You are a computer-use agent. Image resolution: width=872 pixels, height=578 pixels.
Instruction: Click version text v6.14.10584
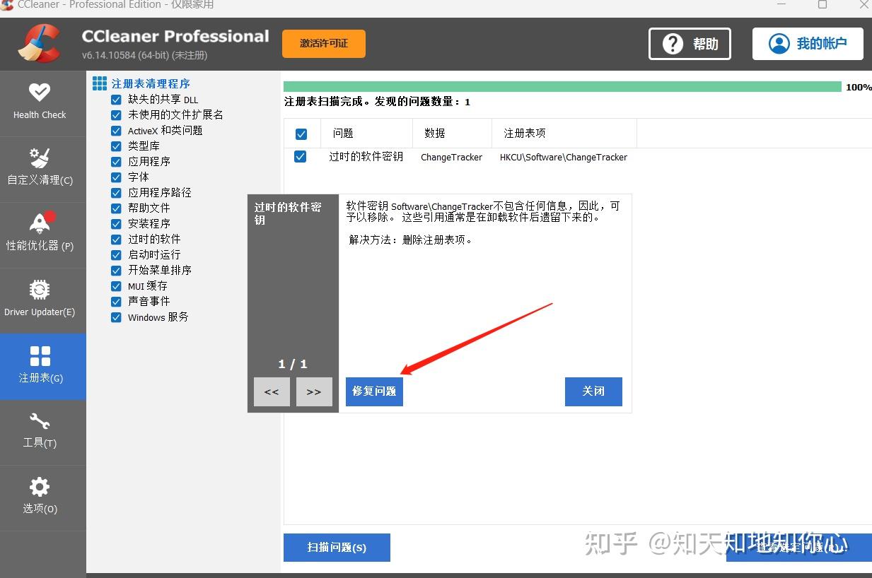click(x=144, y=55)
